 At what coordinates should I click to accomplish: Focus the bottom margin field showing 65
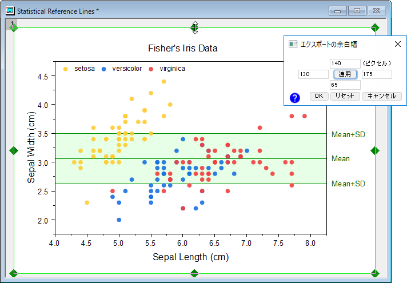[345, 85]
